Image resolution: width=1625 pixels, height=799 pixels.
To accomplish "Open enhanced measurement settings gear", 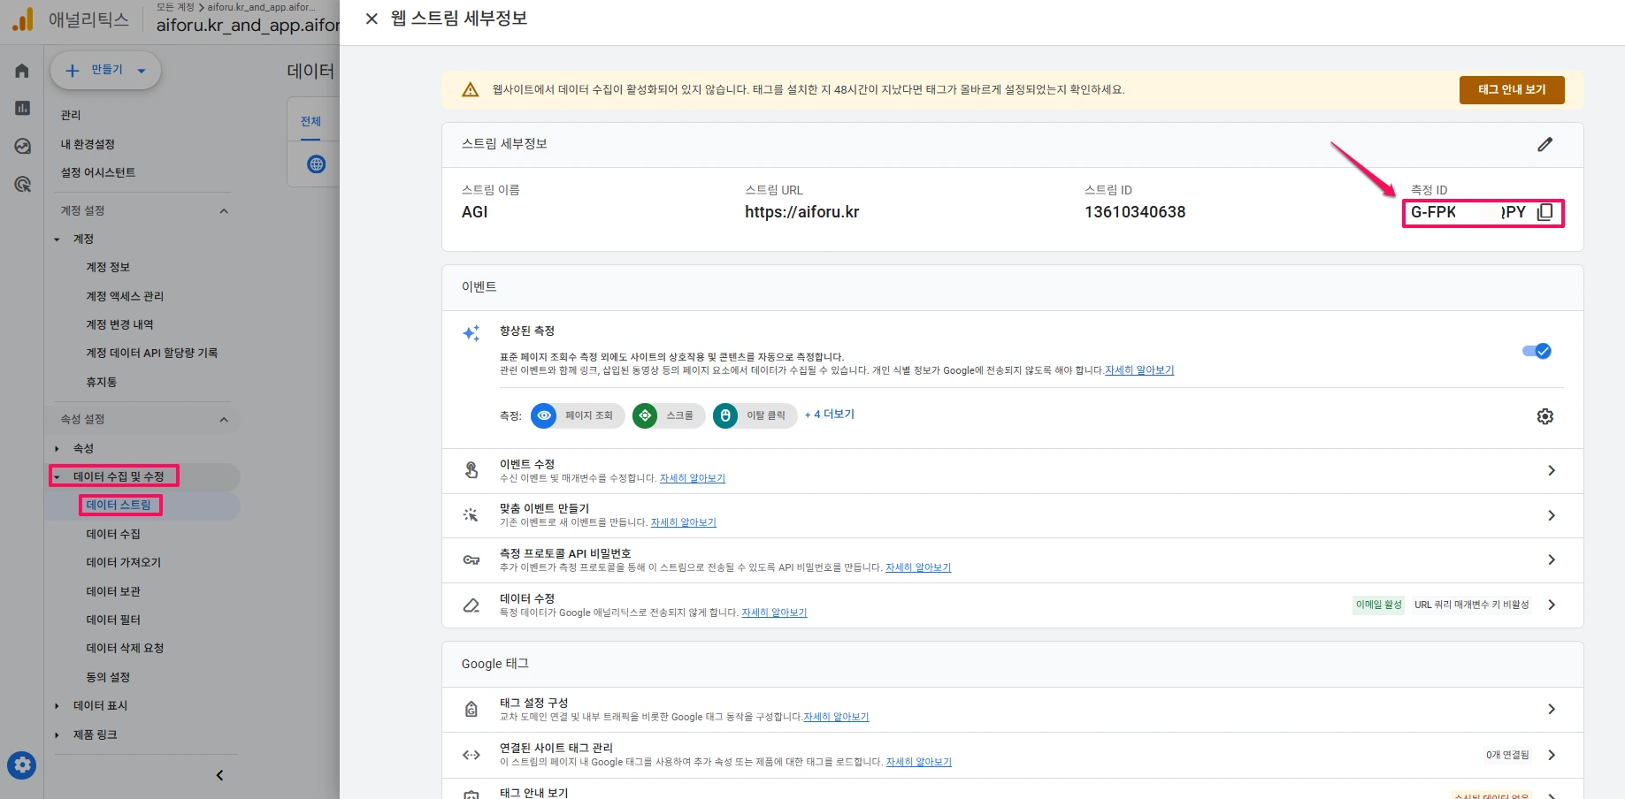I will tap(1545, 416).
